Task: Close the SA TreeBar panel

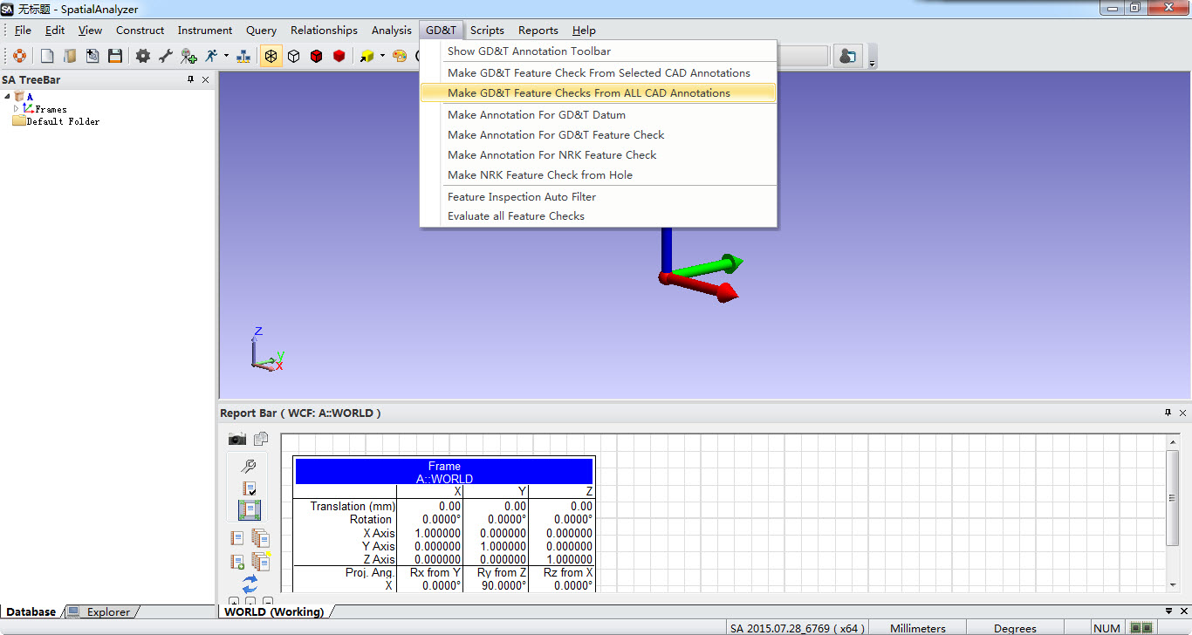Action: coord(206,79)
